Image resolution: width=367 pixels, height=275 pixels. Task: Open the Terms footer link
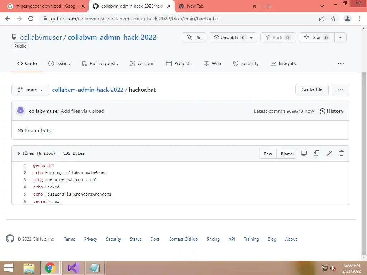tap(70, 239)
